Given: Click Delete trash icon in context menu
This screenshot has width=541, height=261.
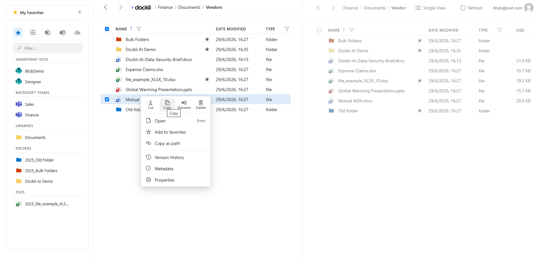Looking at the screenshot, I should (x=201, y=105).
